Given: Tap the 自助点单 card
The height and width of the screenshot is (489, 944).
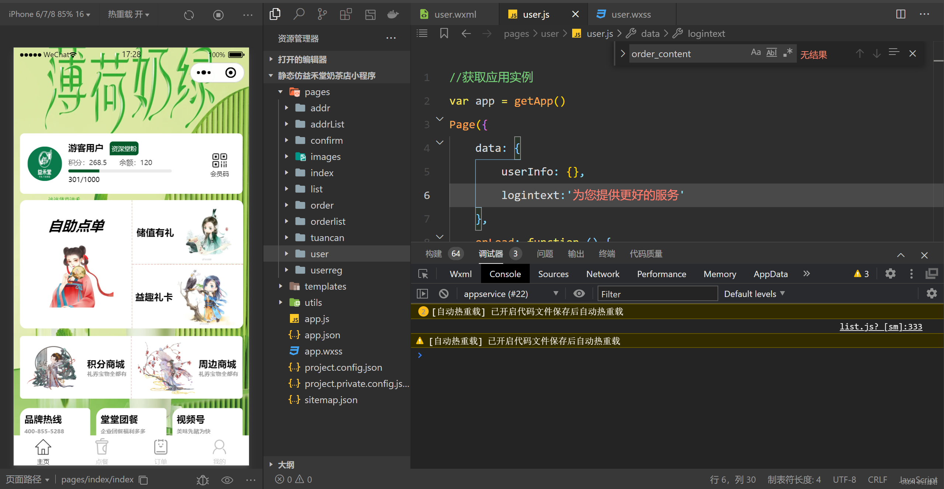Looking at the screenshot, I should click(x=76, y=264).
